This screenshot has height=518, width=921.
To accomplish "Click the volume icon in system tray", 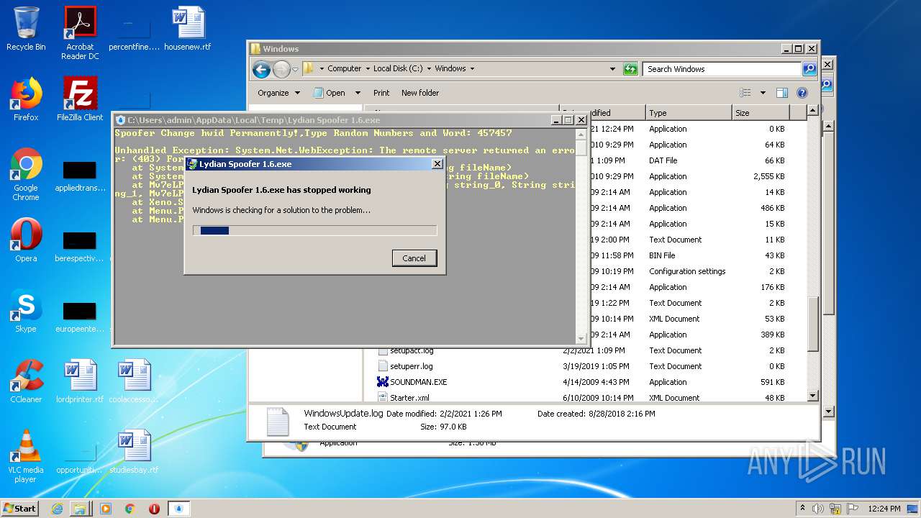I will [x=818, y=509].
